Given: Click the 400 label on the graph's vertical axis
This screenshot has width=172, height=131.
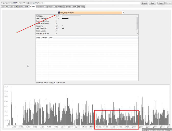Looking at the screenshot, I should point(6,87).
